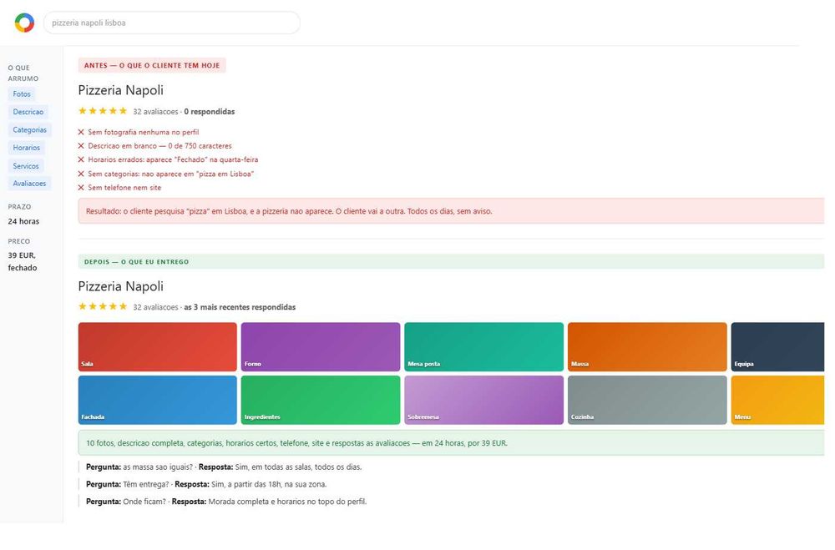Click the 'ANTES — O QUE O CLIENTE TEM HOJE' badge
Image resolution: width=835 pixels, height=550 pixels.
(x=152, y=65)
